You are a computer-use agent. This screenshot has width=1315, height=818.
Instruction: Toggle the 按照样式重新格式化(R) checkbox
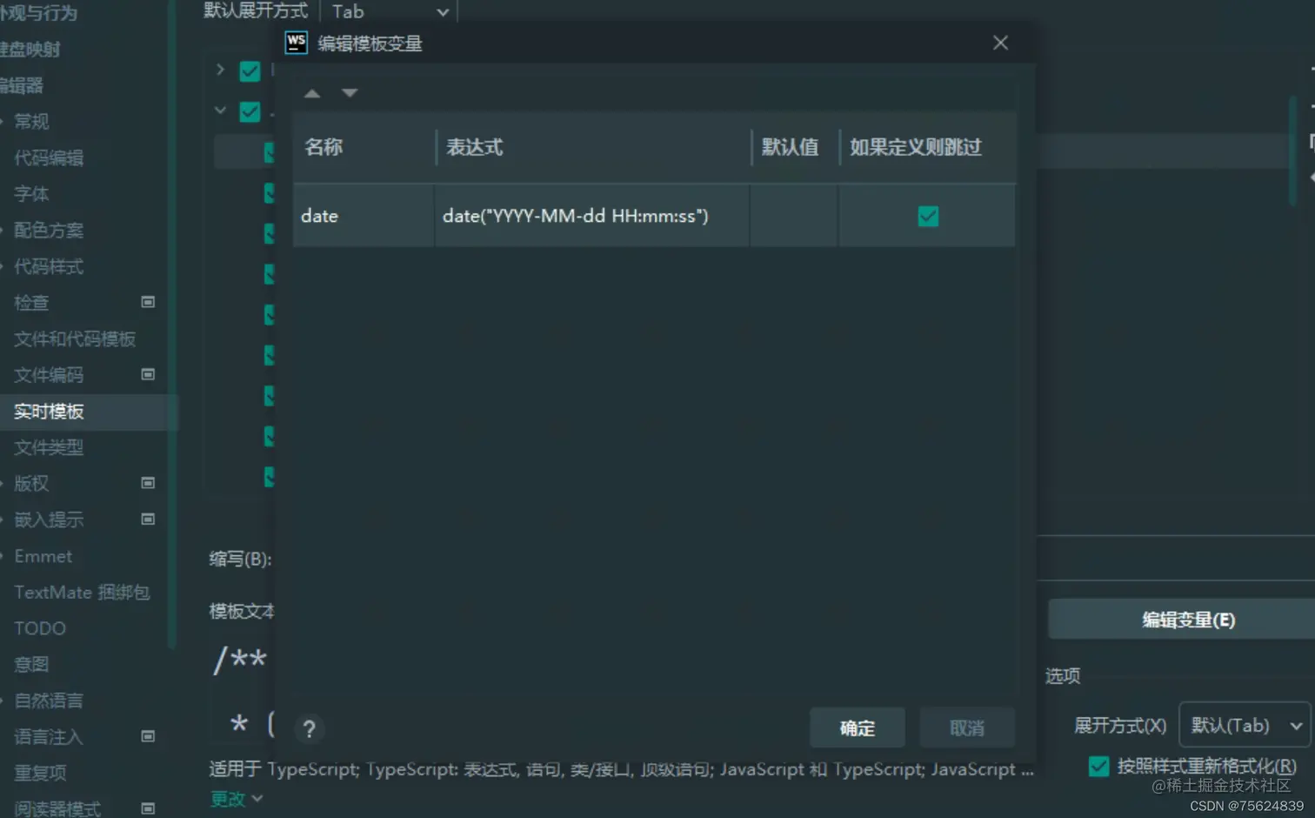[1098, 766]
